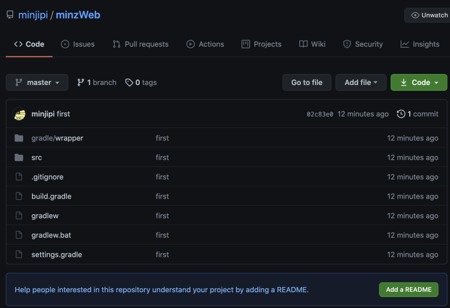This screenshot has width=450, height=308.
Task: Open the minjipi author link in commit row
Action: point(43,114)
